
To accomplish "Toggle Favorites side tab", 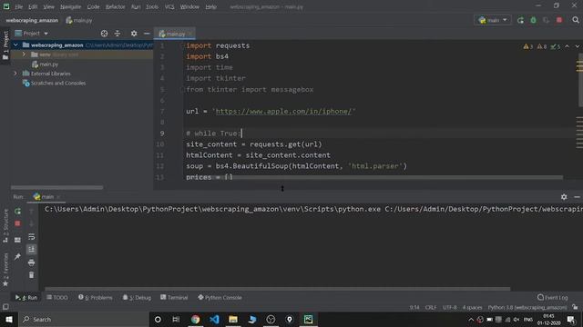I will coord(5,270).
